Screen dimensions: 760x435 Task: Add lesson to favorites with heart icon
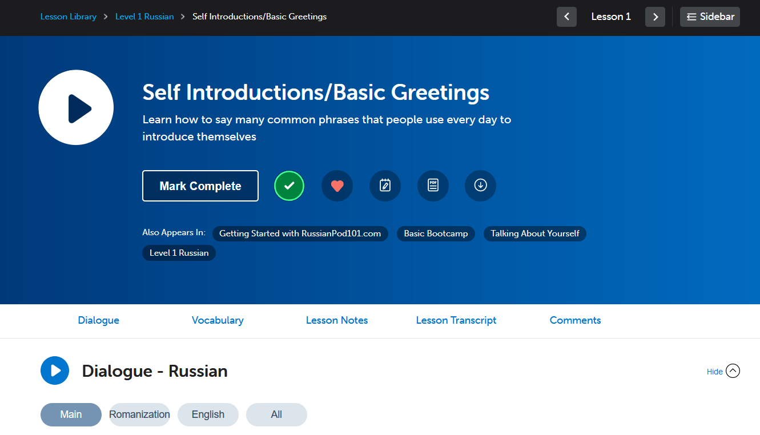tap(337, 186)
